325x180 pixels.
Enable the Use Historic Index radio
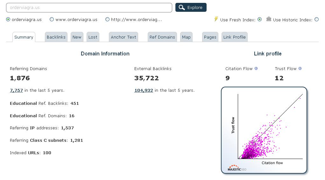tap(316, 19)
